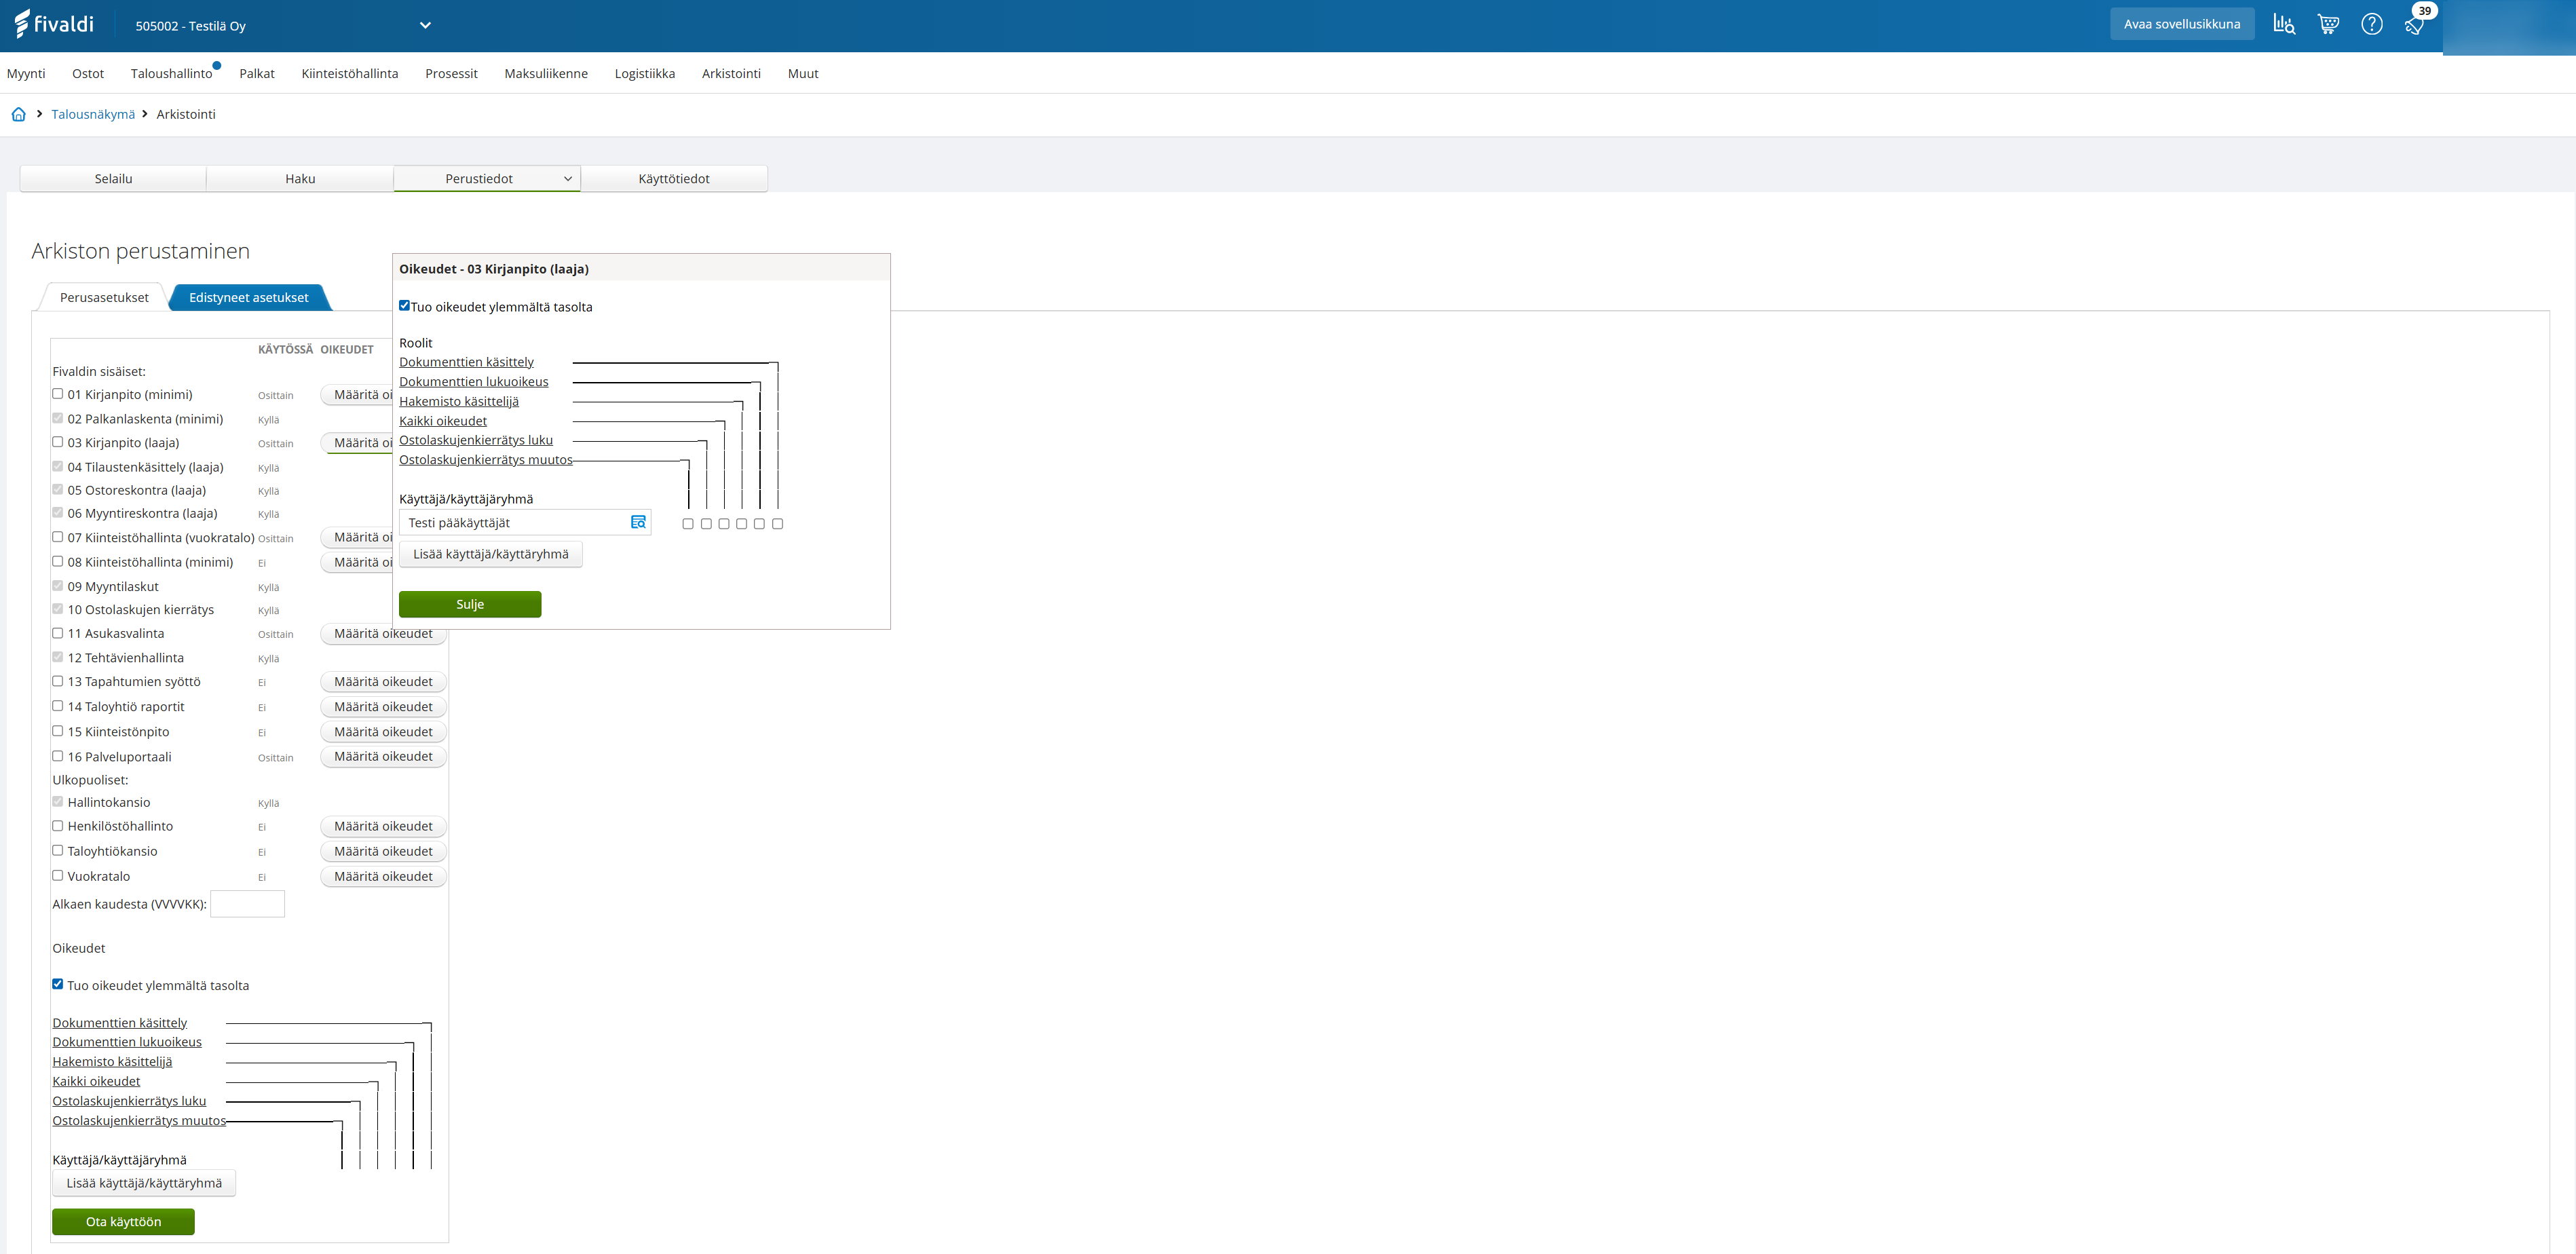Expand the company selector 505002 - Testilä Oy
Viewport: 2576px width, 1254px height.
click(x=425, y=25)
